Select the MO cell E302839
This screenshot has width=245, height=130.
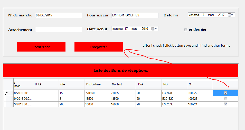(174, 104)
